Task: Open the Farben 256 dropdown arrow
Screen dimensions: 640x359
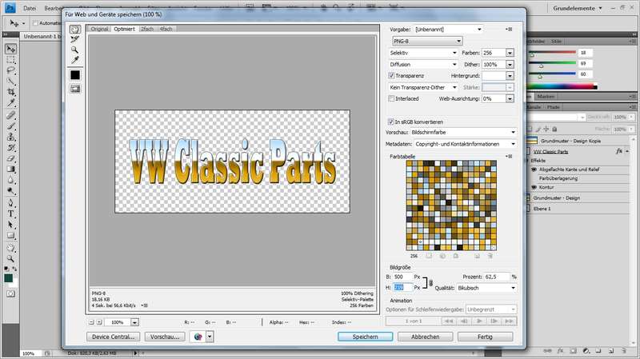Action: (x=510, y=53)
